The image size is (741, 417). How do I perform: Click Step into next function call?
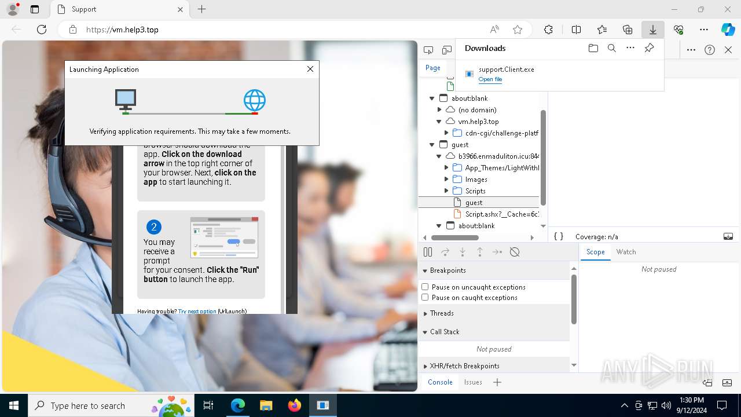[x=463, y=252]
